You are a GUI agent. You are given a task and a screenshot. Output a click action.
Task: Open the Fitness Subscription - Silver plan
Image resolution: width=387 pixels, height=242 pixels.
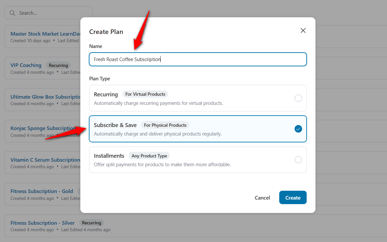(x=42, y=223)
